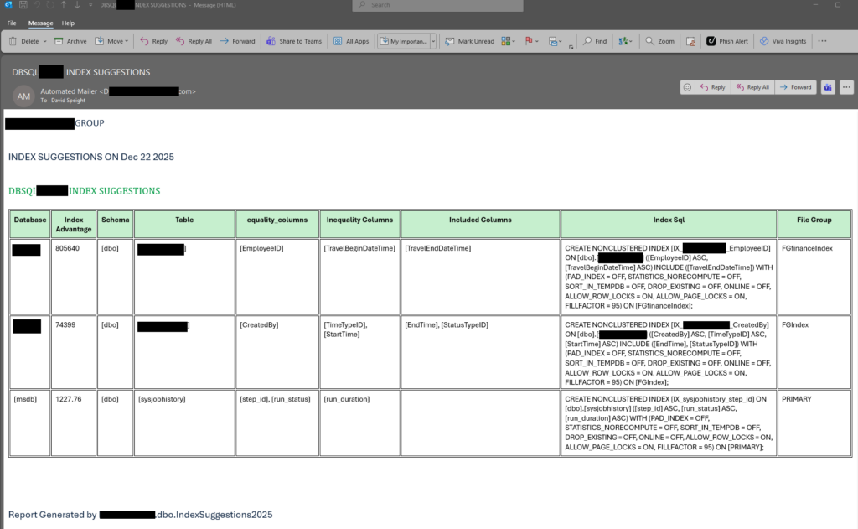Expand the follow-up flag dropdown
Image resolution: width=858 pixels, height=529 pixels.
click(x=537, y=41)
